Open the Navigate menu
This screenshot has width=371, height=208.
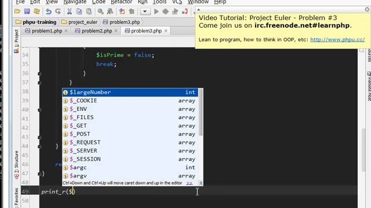pyautogui.click(x=75, y=2)
